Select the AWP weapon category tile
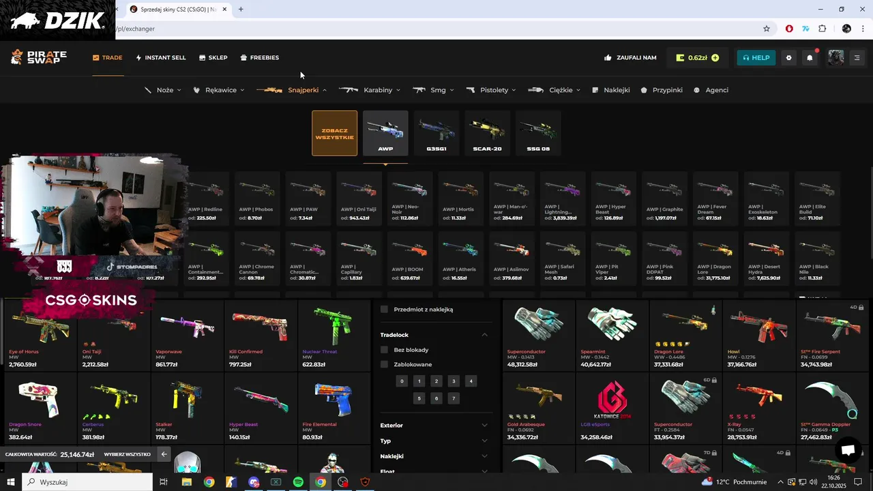The image size is (873, 491). point(385,133)
